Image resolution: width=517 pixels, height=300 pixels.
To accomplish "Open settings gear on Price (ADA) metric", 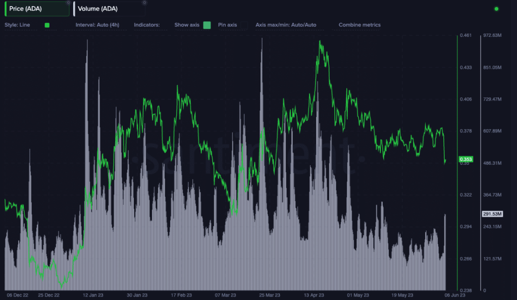I will pos(68,3).
